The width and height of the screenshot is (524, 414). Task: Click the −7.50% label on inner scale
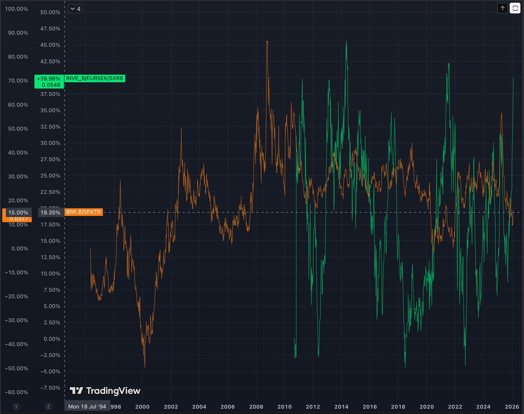point(50,388)
